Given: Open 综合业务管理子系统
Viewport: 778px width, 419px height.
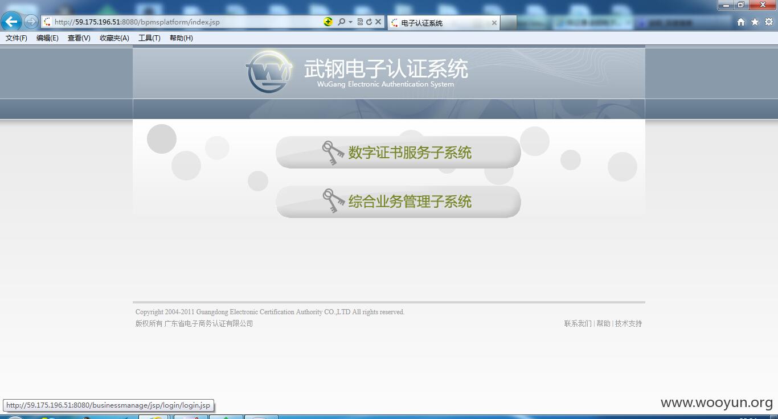Looking at the screenshot, I should click(398, 202).
